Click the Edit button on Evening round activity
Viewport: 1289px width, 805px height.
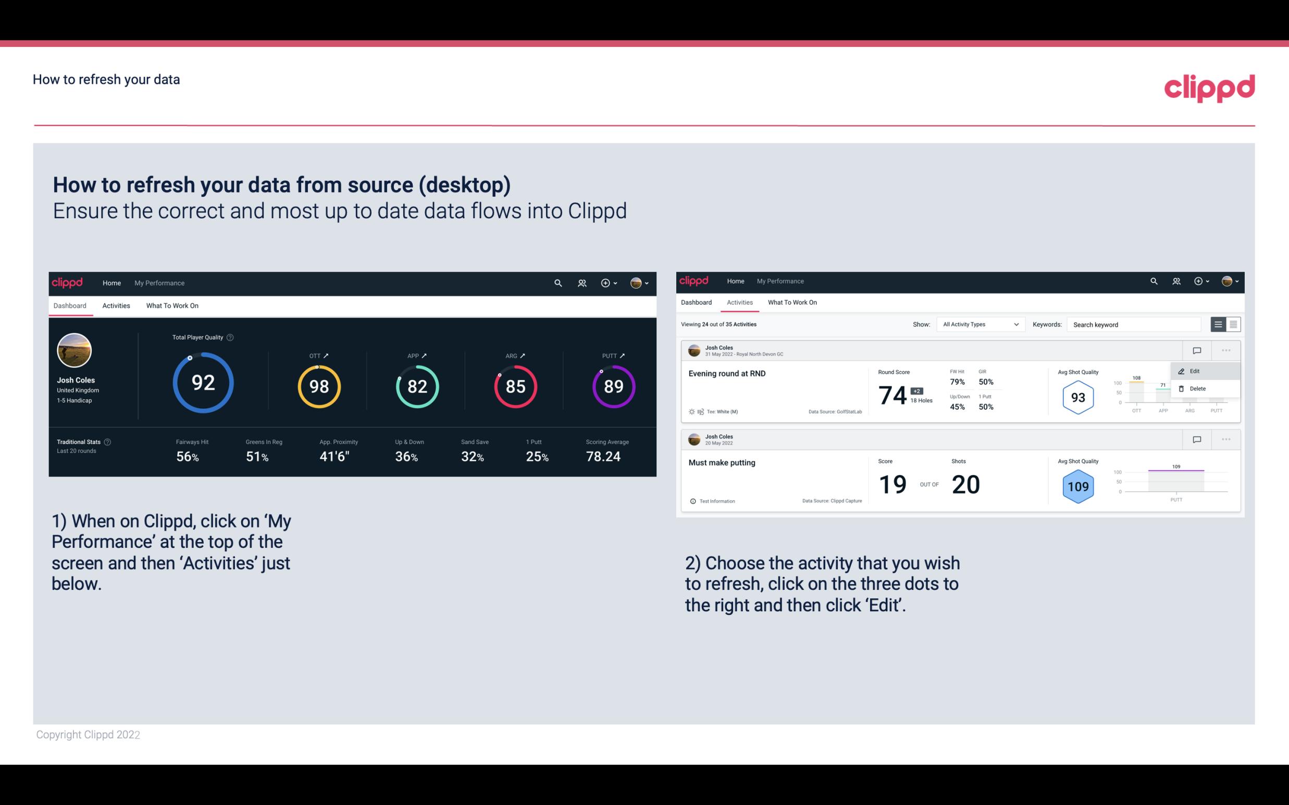(1195, 371)
